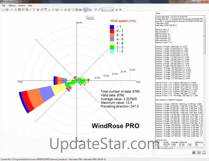
Task: Click the brown book icon below Notes
Action: coord(194,152)
